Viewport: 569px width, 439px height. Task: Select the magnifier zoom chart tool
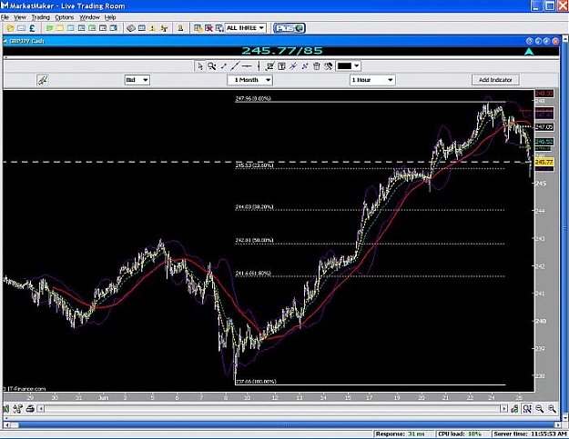coord(211,66)
